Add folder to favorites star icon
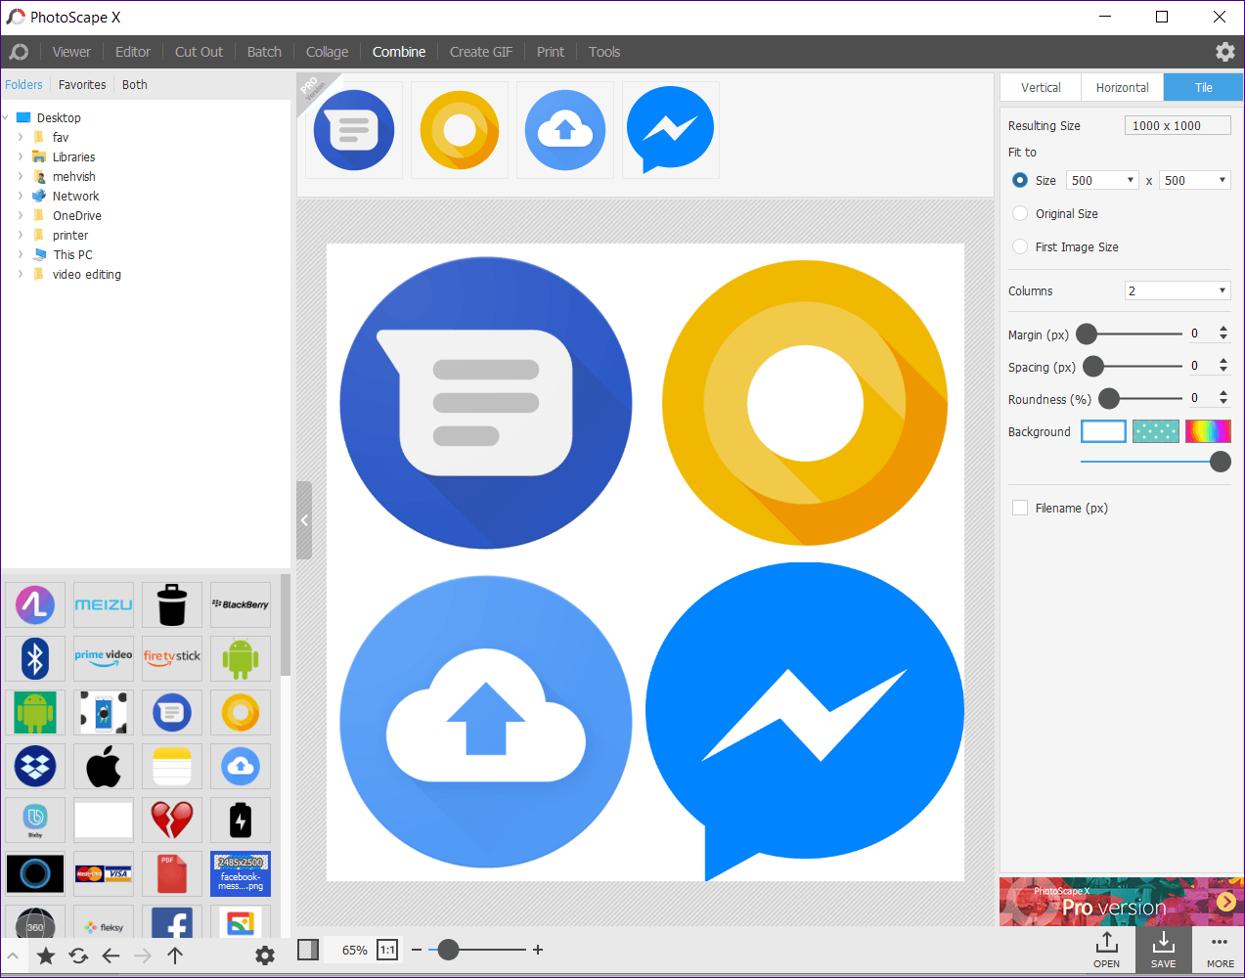Viewport: 1245px width, 978px height. pos(46,956)
